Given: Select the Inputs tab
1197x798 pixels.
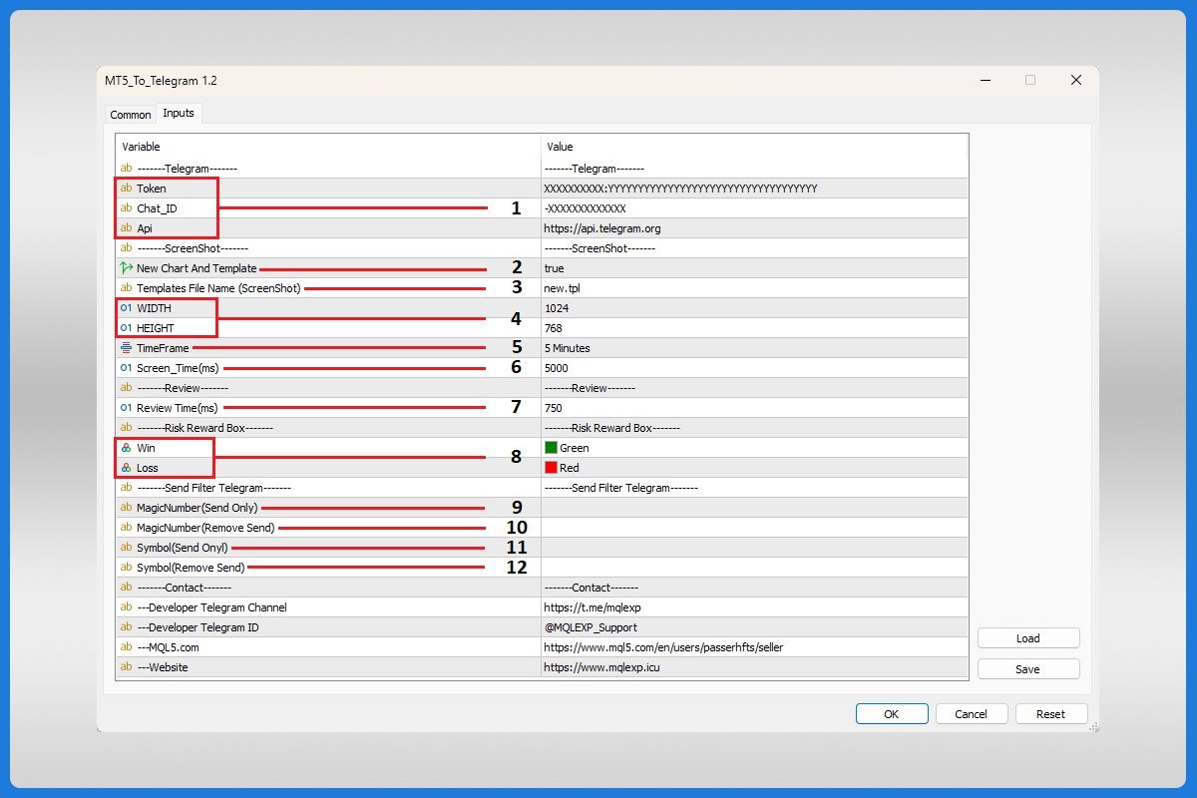Looking at the screenshot, I should pyautogui.click(x=179, y=114).
